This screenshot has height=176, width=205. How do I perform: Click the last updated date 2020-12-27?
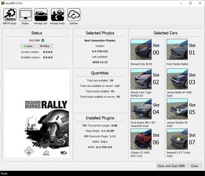(100, 62)
